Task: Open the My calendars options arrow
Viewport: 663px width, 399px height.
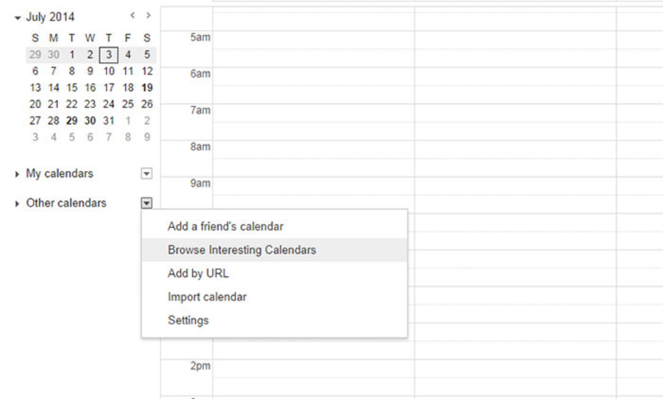Action: pyautogui.click(x=146, y=174)
